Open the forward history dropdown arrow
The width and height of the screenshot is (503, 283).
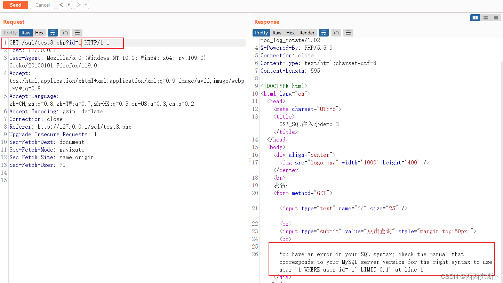[86, 5]
